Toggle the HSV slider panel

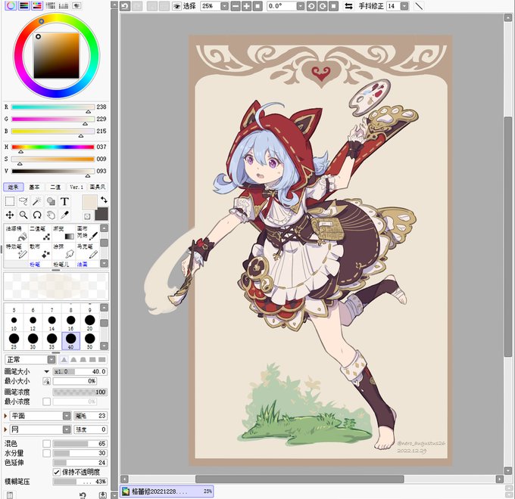37,5
